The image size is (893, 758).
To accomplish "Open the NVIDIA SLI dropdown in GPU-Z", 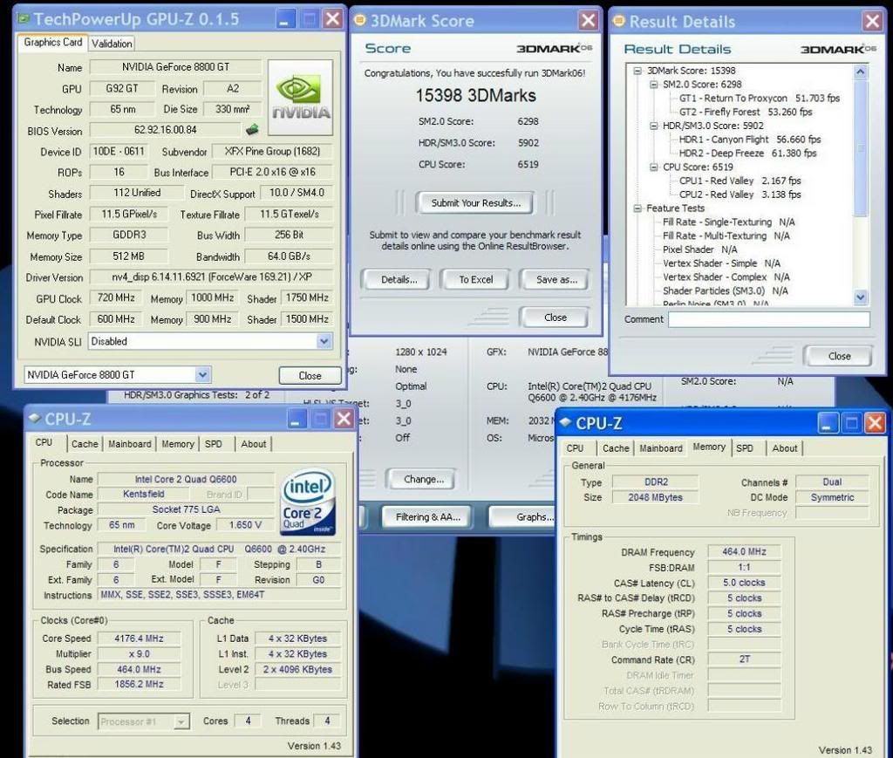I will coord(324,341).
